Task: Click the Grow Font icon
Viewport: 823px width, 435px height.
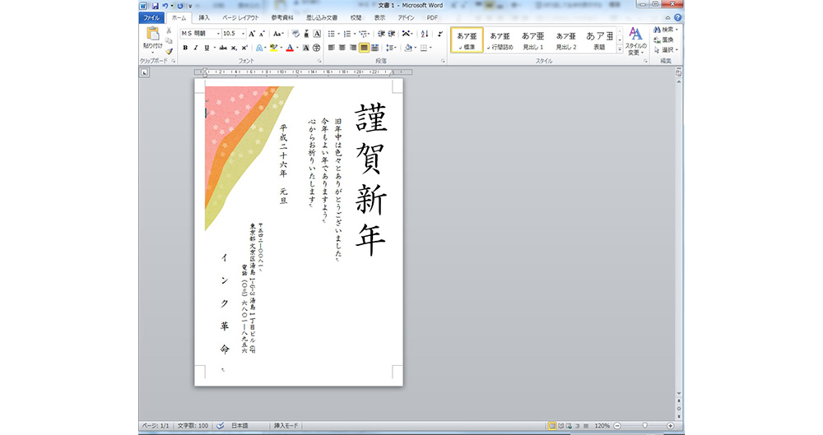Action: click(252, 34)
